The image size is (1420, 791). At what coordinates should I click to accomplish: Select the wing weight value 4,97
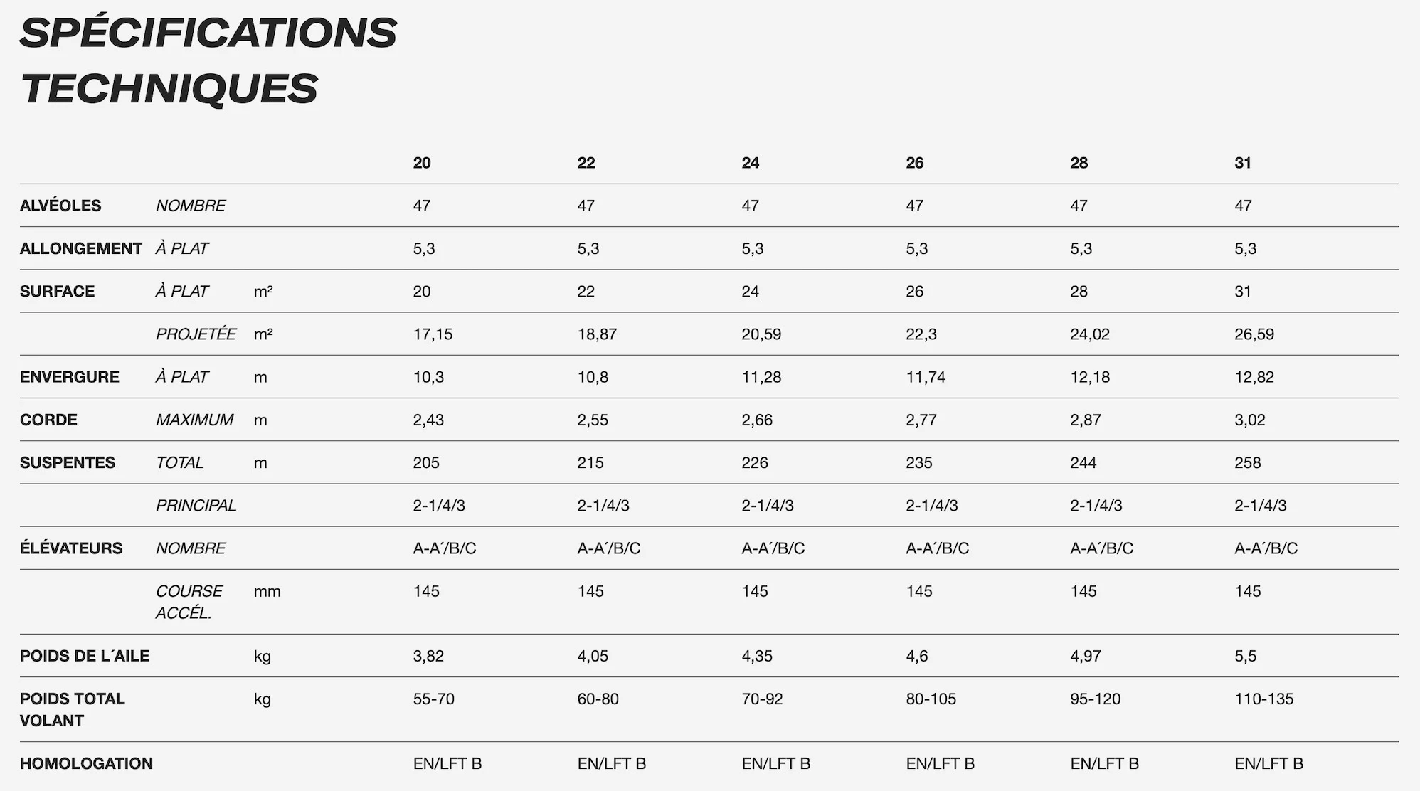[1085, 656]
